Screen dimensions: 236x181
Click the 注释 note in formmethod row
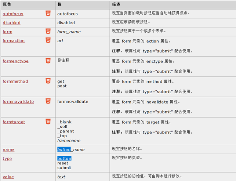point(152,91)
